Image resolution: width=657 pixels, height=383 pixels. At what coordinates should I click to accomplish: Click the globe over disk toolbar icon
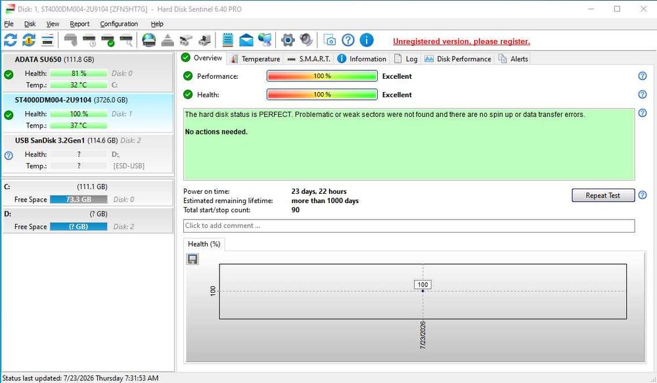click(148, 40)
